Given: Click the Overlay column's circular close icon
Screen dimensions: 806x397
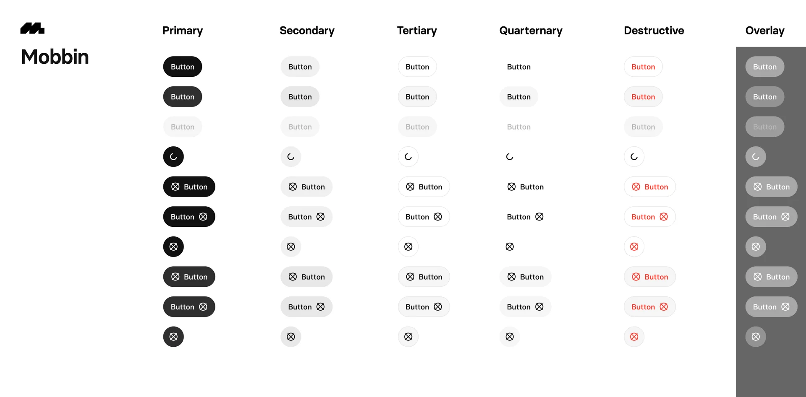Looking at the screenshot, I should click(x=756, y=247).
